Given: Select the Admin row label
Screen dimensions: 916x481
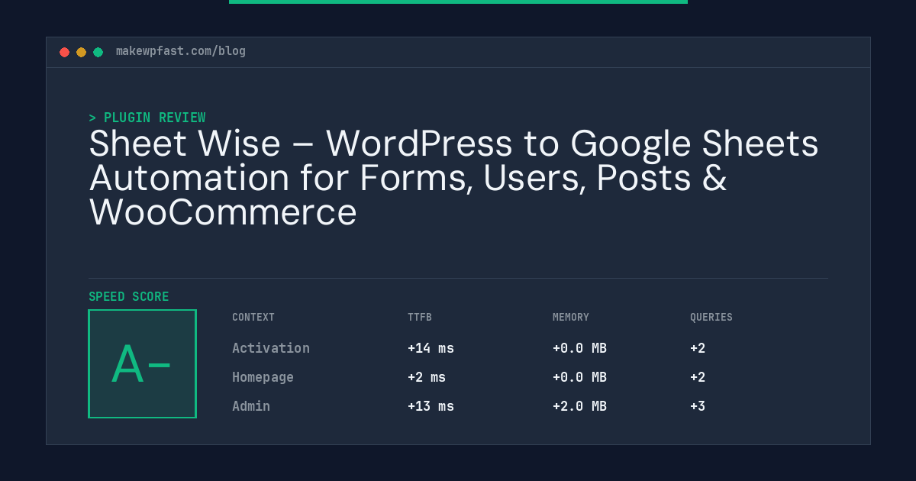Looking at the screenshot, I should pyautogui.click(x=251, y=406).
